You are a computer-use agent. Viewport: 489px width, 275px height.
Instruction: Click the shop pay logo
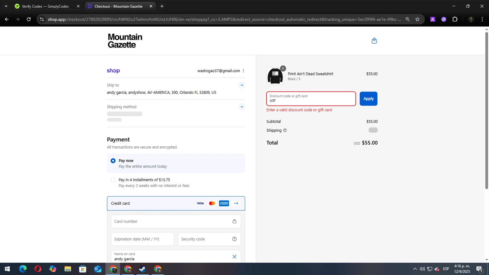113,71
